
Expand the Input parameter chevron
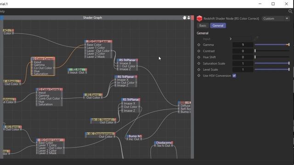(231, 39)
